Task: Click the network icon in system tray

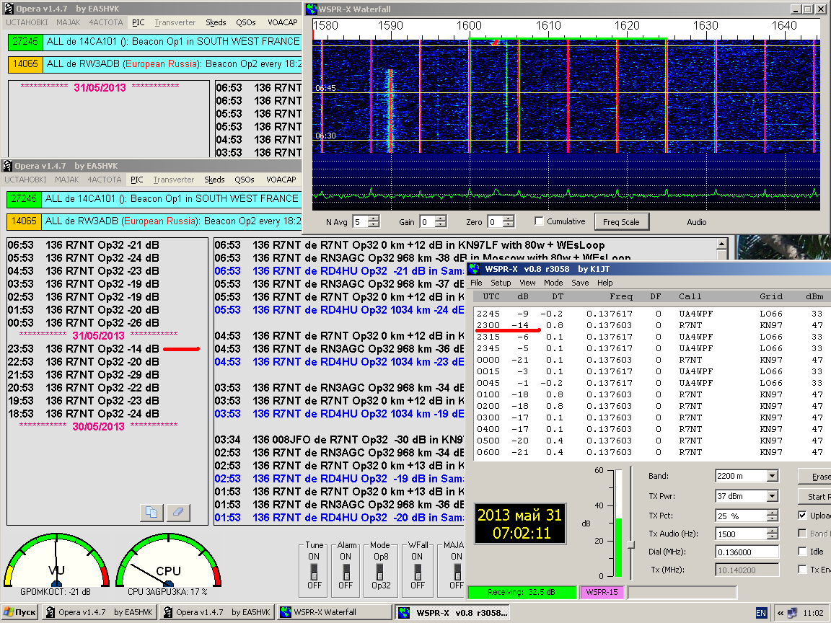Action: [x=793, y=613]
